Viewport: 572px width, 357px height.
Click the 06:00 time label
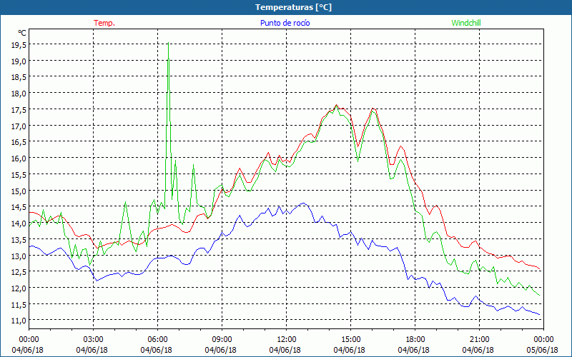pyautogui.click(x=157, y=340)
